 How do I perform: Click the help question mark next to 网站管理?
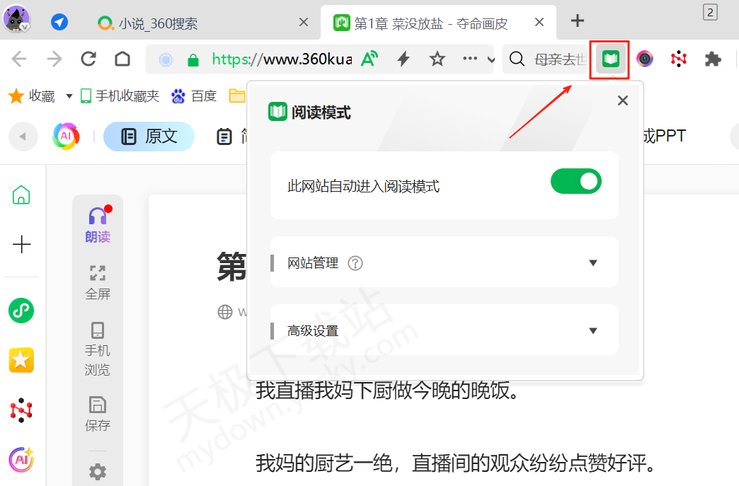pos(355,262)
